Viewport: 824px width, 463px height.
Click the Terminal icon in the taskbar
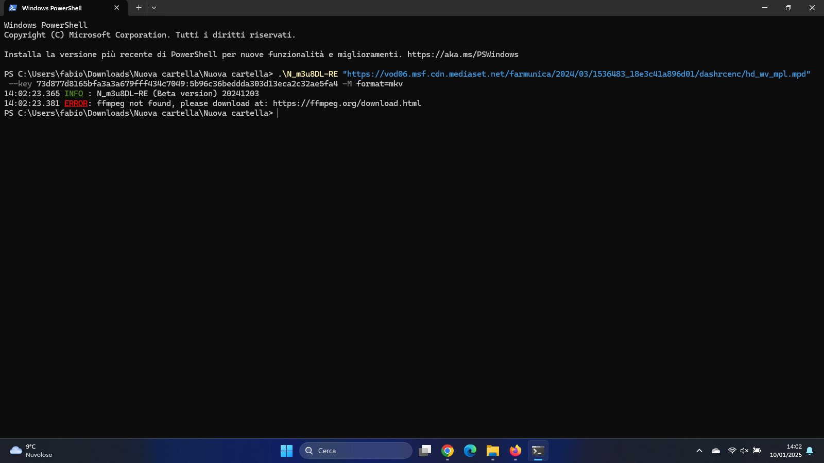pyautogui.click(x=538, y=451)
